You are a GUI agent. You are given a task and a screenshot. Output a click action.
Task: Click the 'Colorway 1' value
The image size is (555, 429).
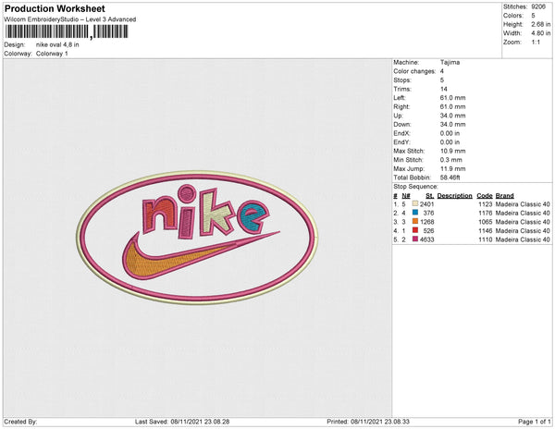(52, 54)
